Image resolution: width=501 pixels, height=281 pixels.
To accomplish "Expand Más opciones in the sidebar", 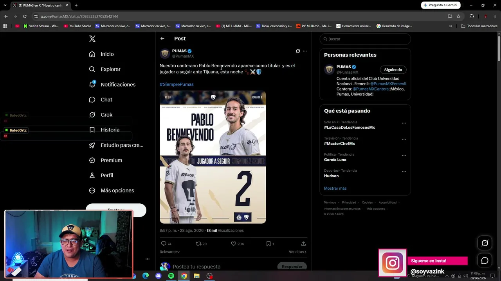I will (112, 190).
